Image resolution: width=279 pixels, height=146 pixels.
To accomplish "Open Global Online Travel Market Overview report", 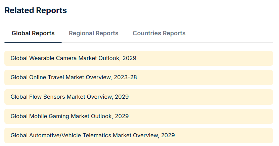I will pyautogui.click(x=74, y=78).
